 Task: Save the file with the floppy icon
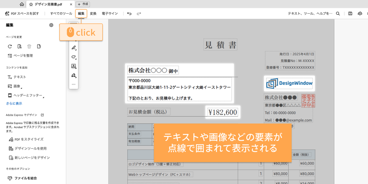350,14
